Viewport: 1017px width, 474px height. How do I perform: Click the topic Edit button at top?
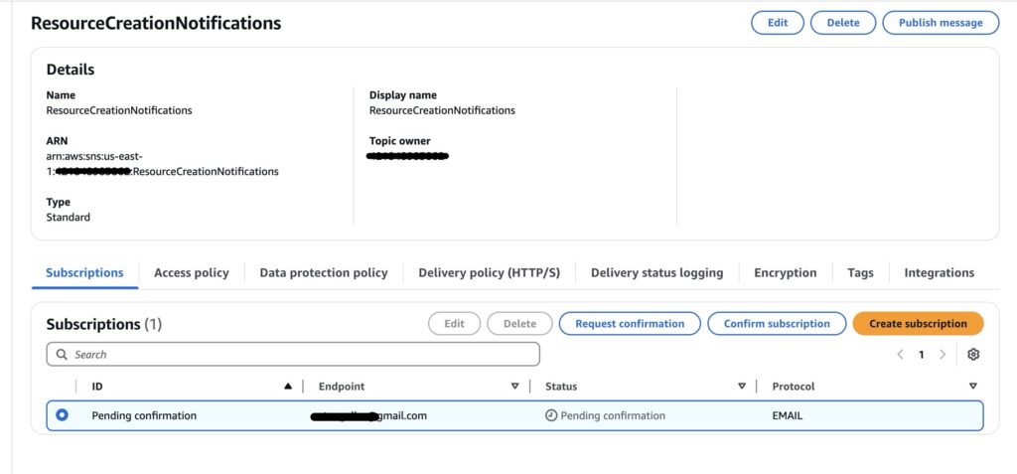pyautogui.click(x=778, y=23)
